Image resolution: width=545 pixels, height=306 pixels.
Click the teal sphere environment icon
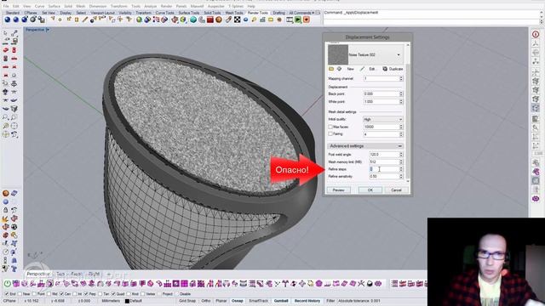pos(193,20)
